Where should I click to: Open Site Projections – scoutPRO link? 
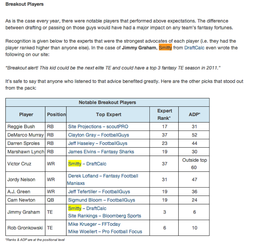98,127
